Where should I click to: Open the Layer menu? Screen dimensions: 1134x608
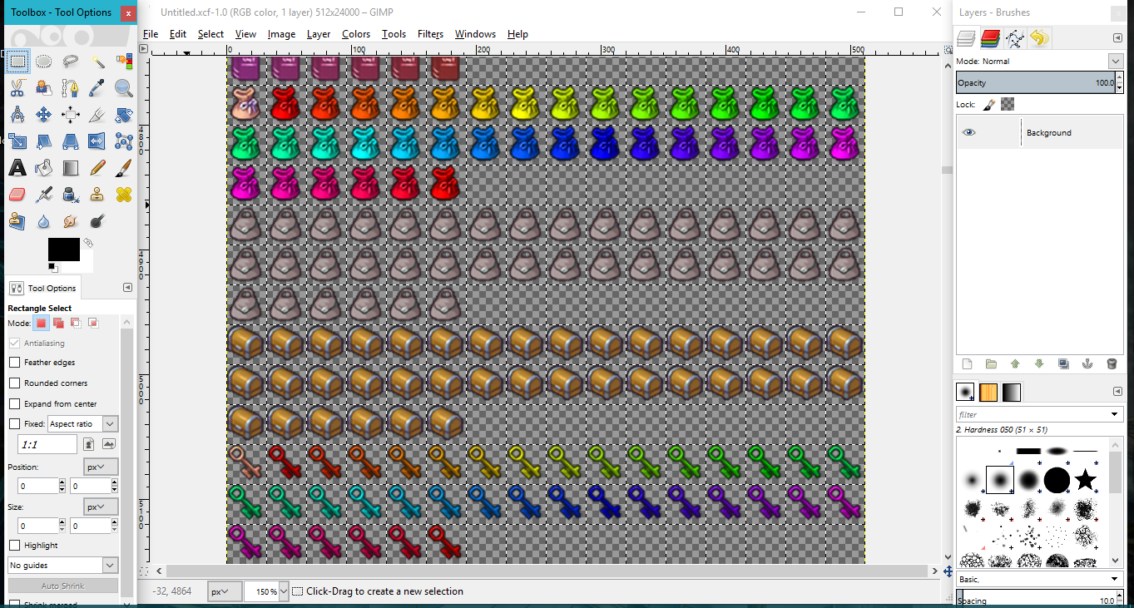pos(319,34)
